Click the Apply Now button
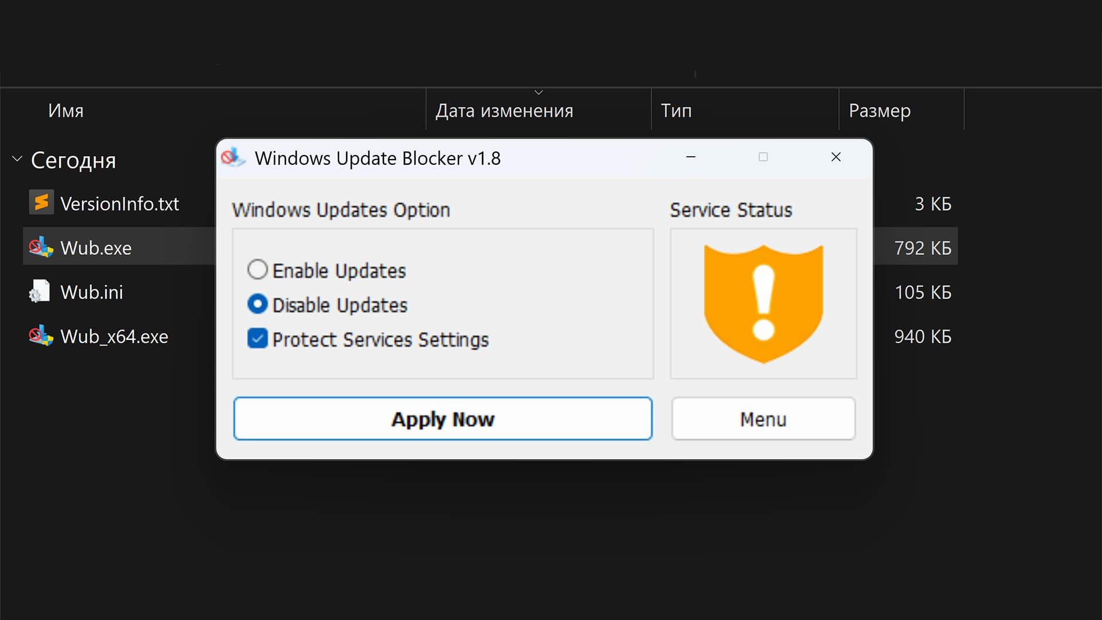Viewport: 1102px width, 620px height. (443, 419)
